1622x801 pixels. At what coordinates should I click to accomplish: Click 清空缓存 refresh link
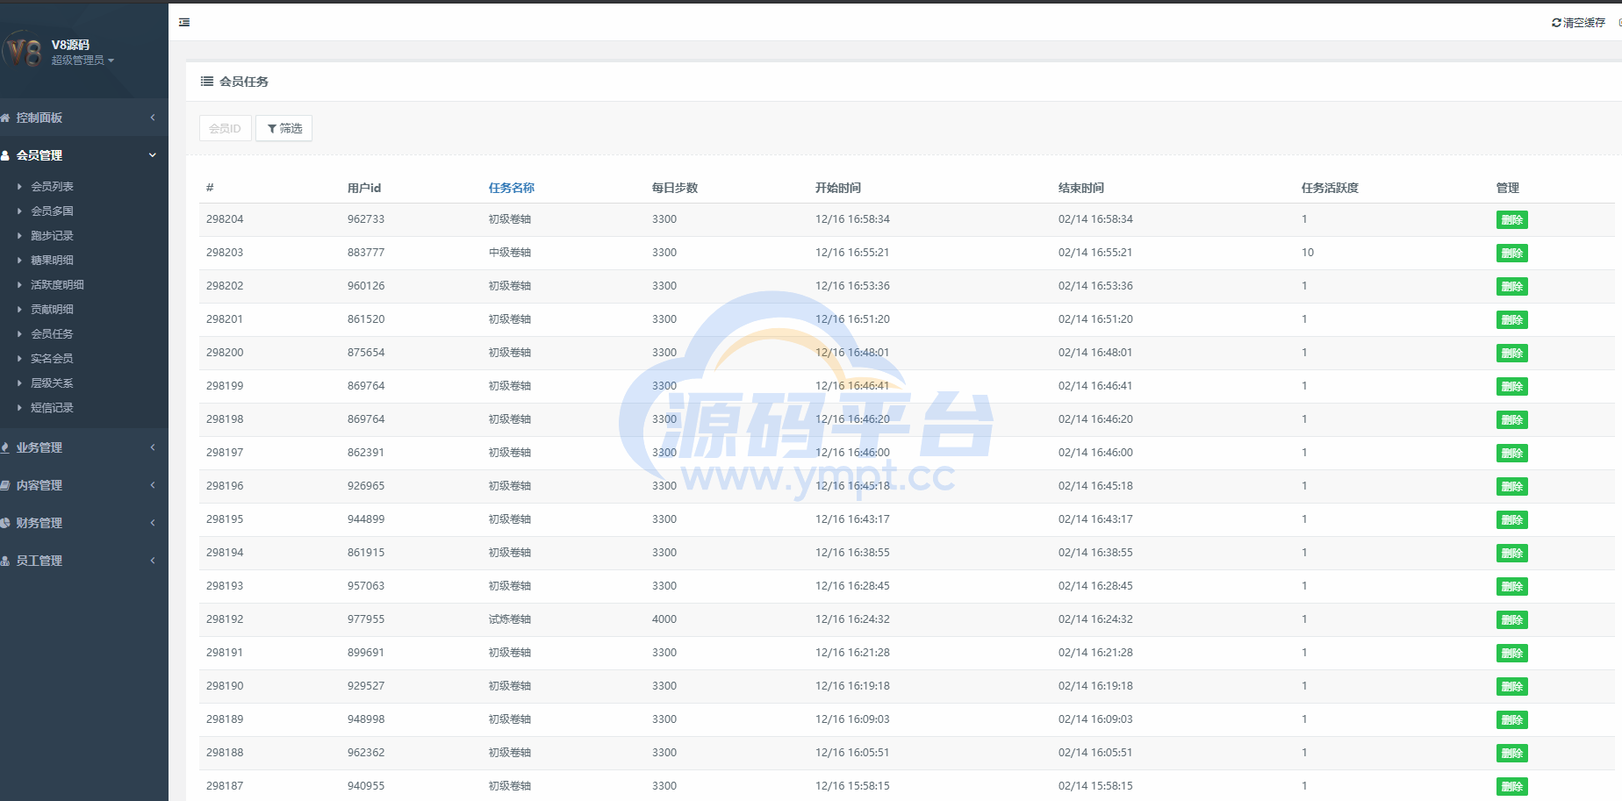pos(1578,23)
